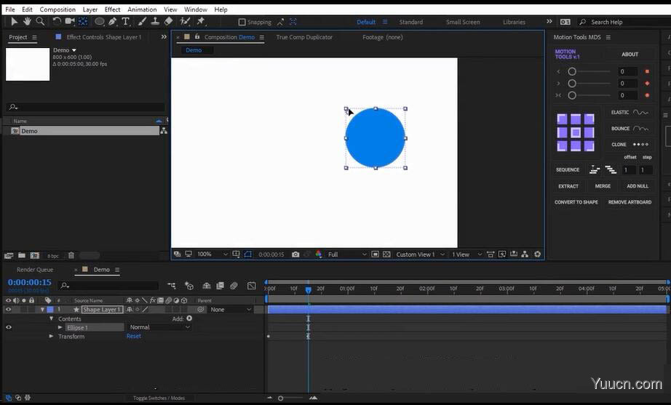The width and height of the screenshot is (671, 405).
Task: Click the first Motion Tools easing slider
Action: tap(589, 71)
